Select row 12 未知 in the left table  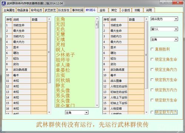pyautogui.click(x=26, y=86)
